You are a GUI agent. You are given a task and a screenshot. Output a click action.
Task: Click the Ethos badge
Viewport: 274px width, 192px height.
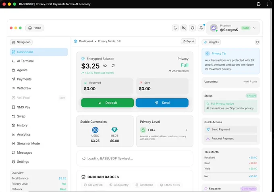(170, 185)
